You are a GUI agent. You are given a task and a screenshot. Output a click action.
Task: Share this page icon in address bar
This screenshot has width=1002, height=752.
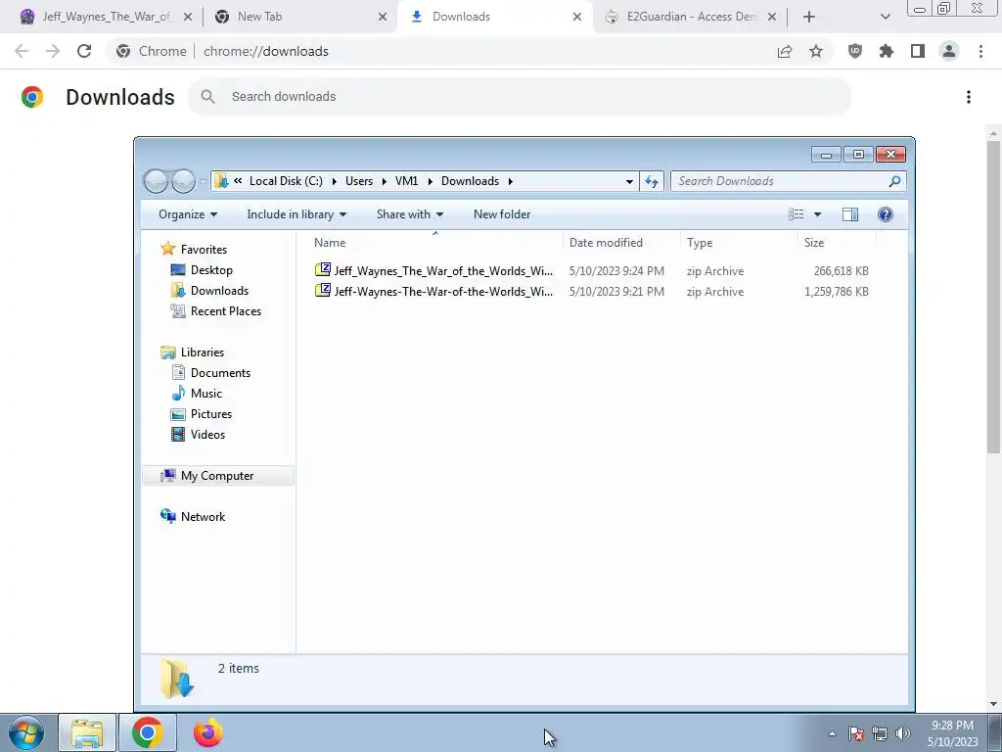coord(785,51)
